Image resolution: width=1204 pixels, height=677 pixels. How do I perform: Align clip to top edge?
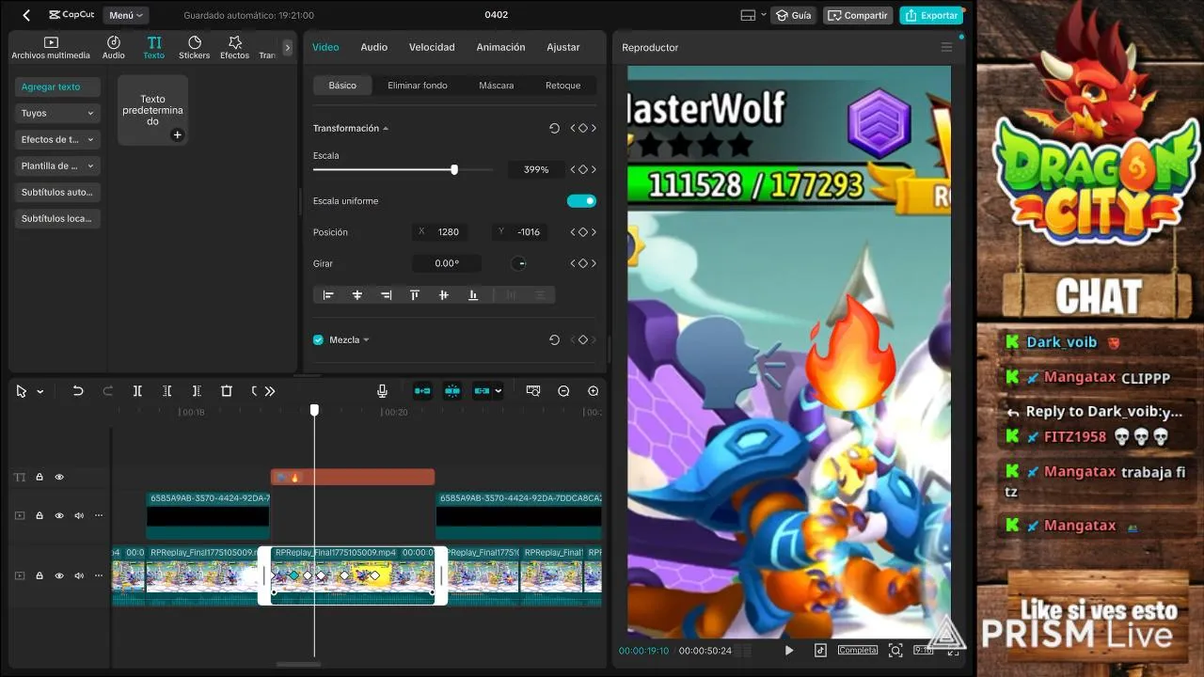coord(415,295)
